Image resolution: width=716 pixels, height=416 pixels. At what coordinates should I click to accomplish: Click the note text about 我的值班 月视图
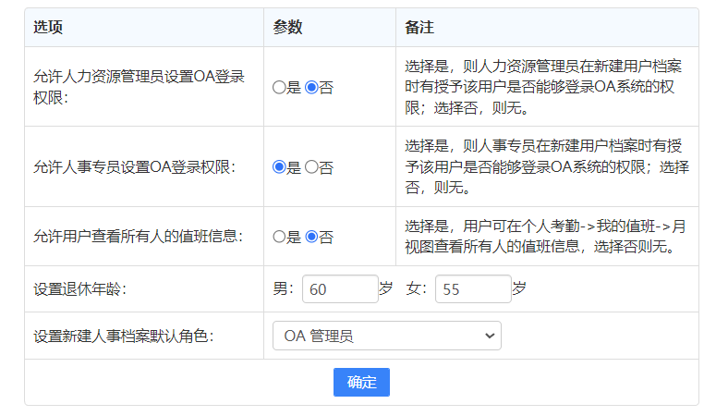click(545, 237)
